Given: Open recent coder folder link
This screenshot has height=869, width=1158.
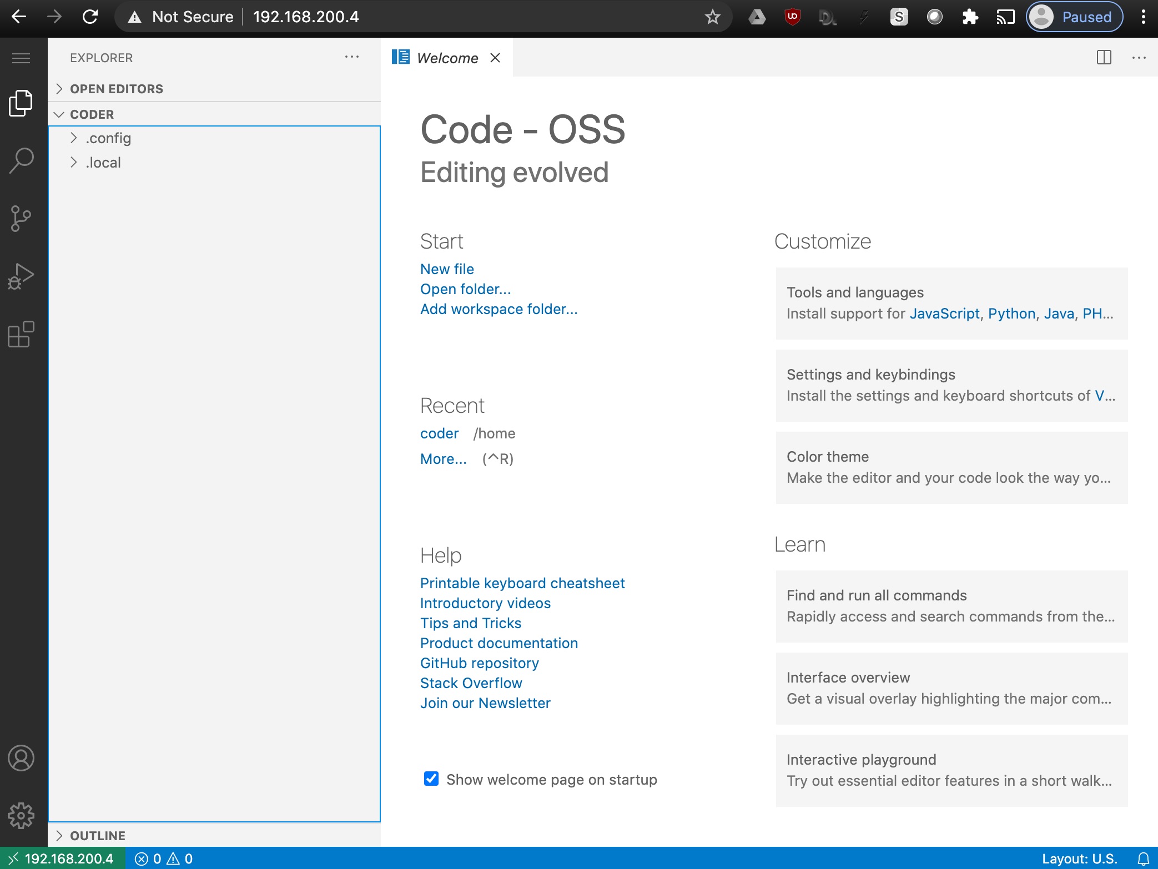Looking at the screenshot, I should 439,433.
